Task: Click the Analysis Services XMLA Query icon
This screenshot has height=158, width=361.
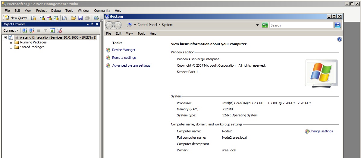Action: pyautogui.click(x=56, y=18)
